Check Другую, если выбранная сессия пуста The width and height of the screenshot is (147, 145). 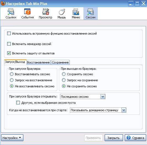pos(18,103)
